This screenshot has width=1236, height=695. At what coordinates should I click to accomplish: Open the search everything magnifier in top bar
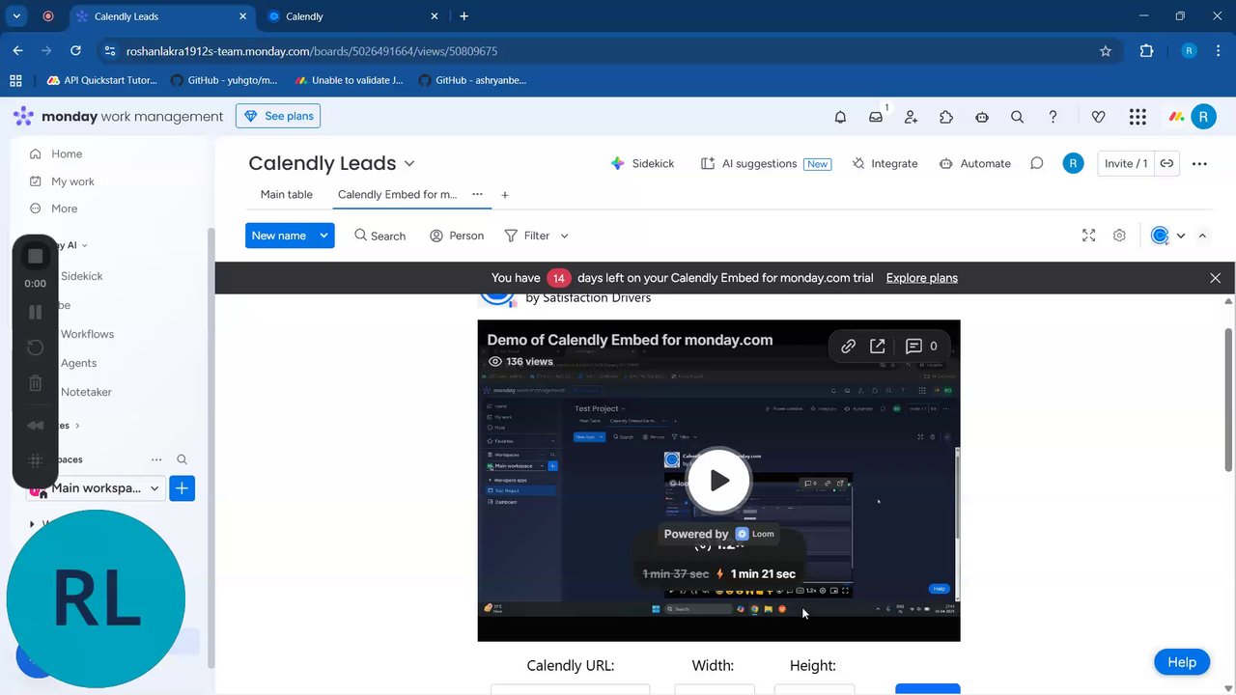tap(1017, 117)
